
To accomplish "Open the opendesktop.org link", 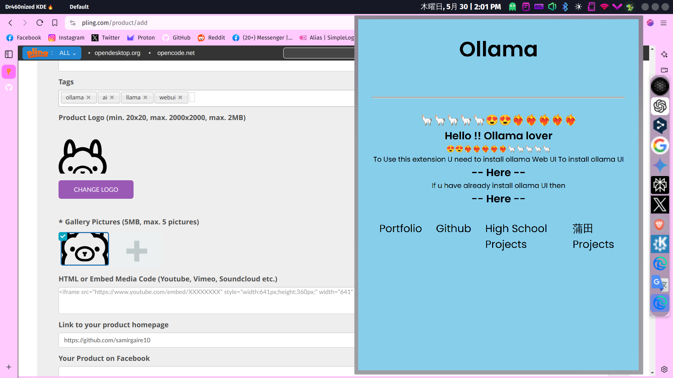I will [117, 53].
